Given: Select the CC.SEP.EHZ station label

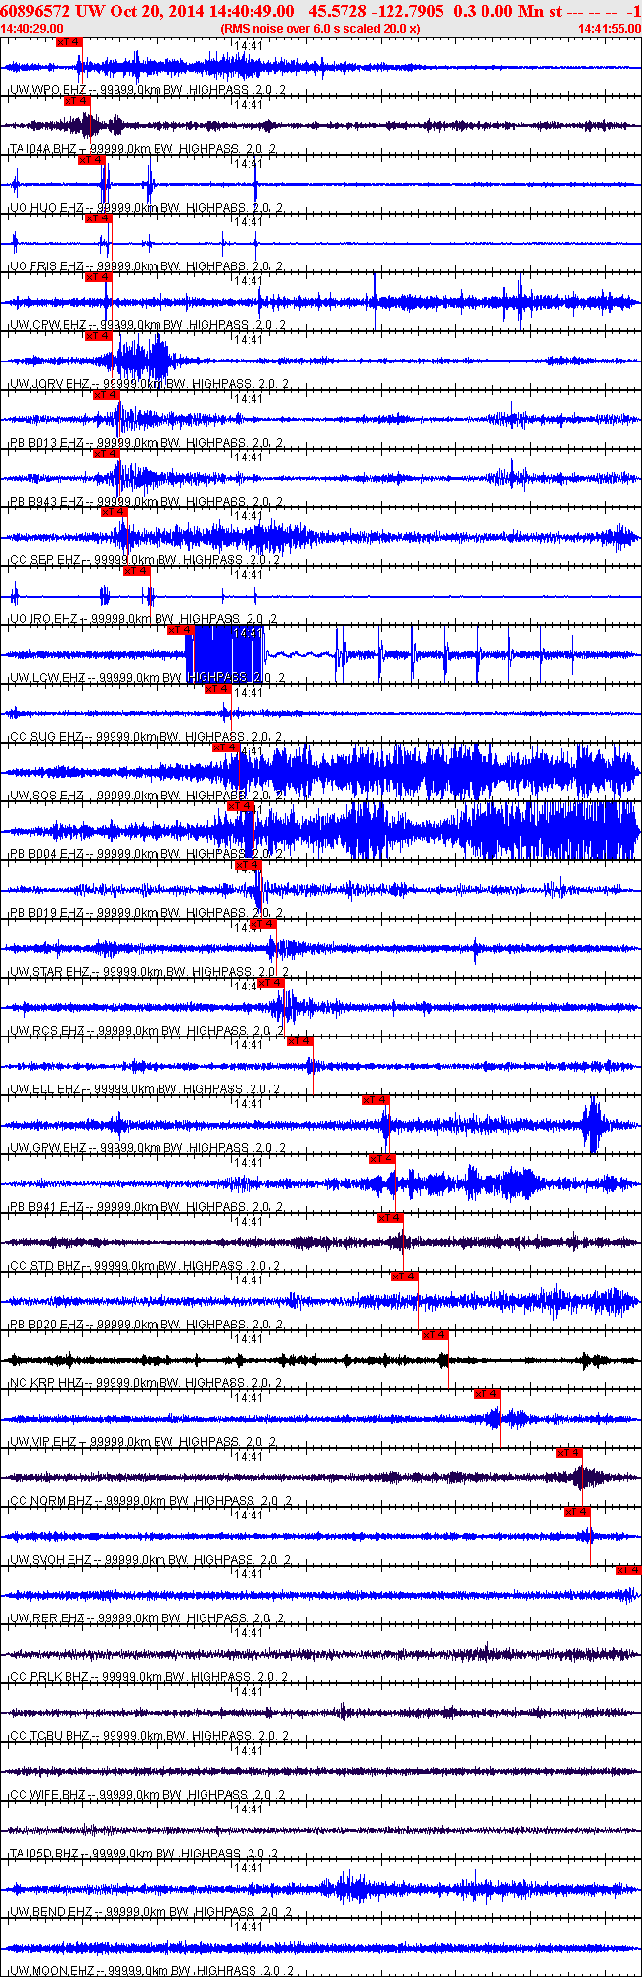Looking at the screenshot, I should (x=45, y=560).
